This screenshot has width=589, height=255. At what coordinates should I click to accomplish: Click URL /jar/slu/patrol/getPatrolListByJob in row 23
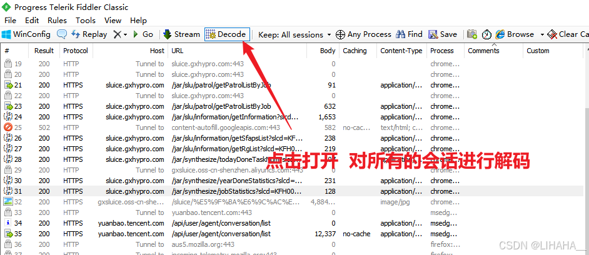(x=221, y=106)
